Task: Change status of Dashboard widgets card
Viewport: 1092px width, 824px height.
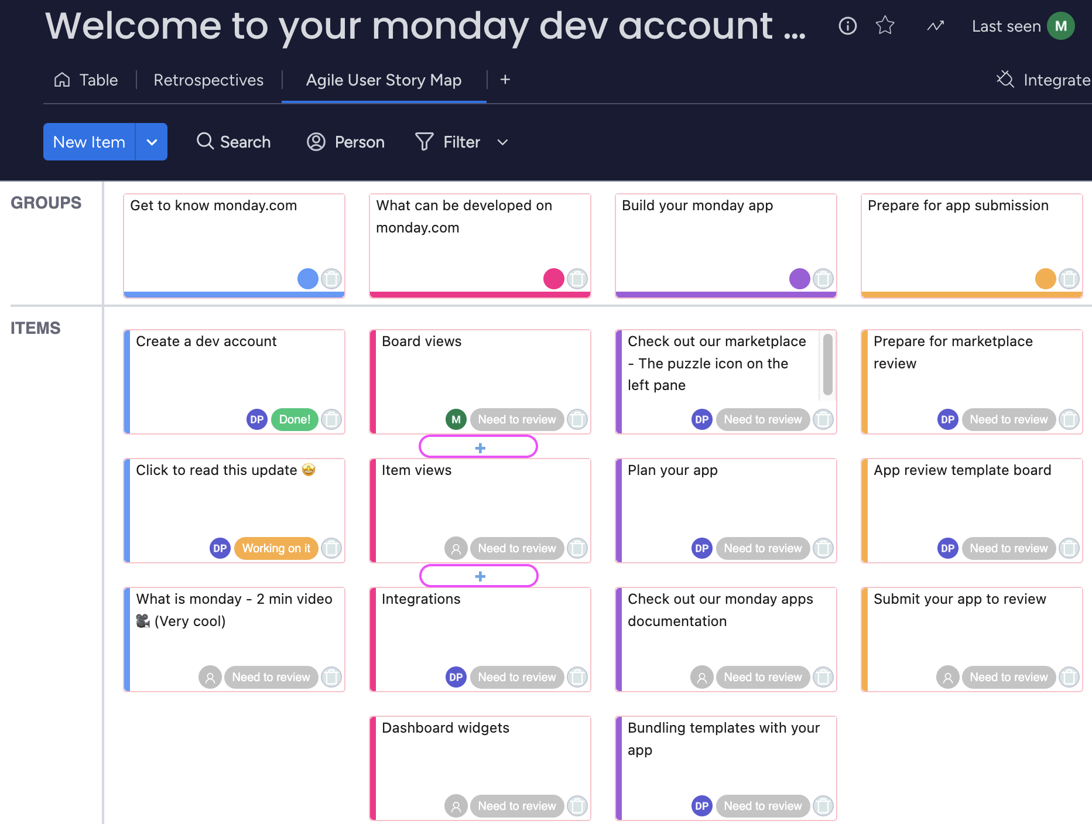Action: click(517, 806)
